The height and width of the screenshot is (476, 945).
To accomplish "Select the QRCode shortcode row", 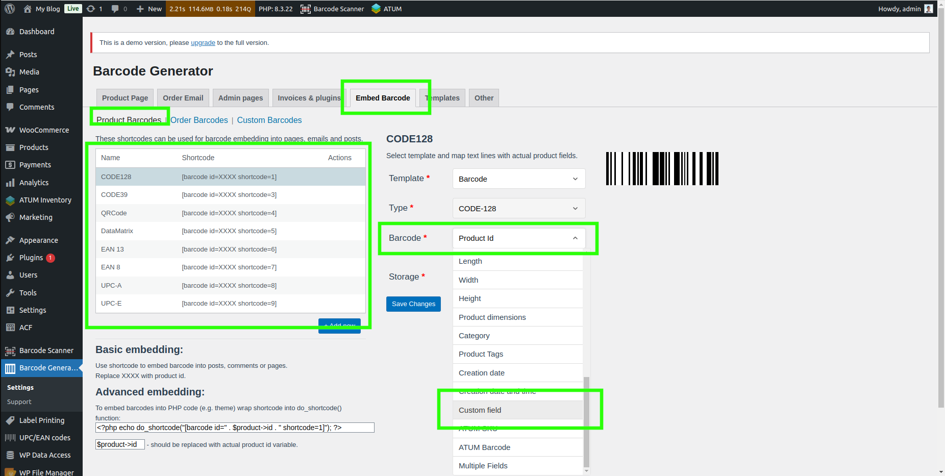I will tap(231, 213).
